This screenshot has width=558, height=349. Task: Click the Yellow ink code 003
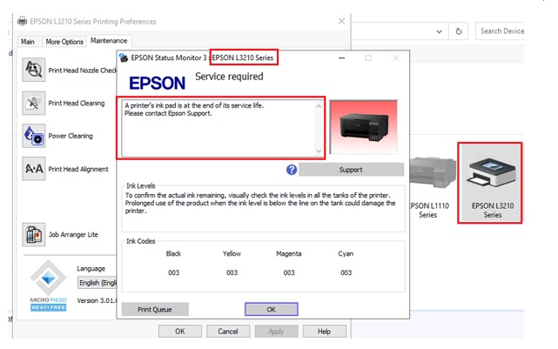click(232, 272)
